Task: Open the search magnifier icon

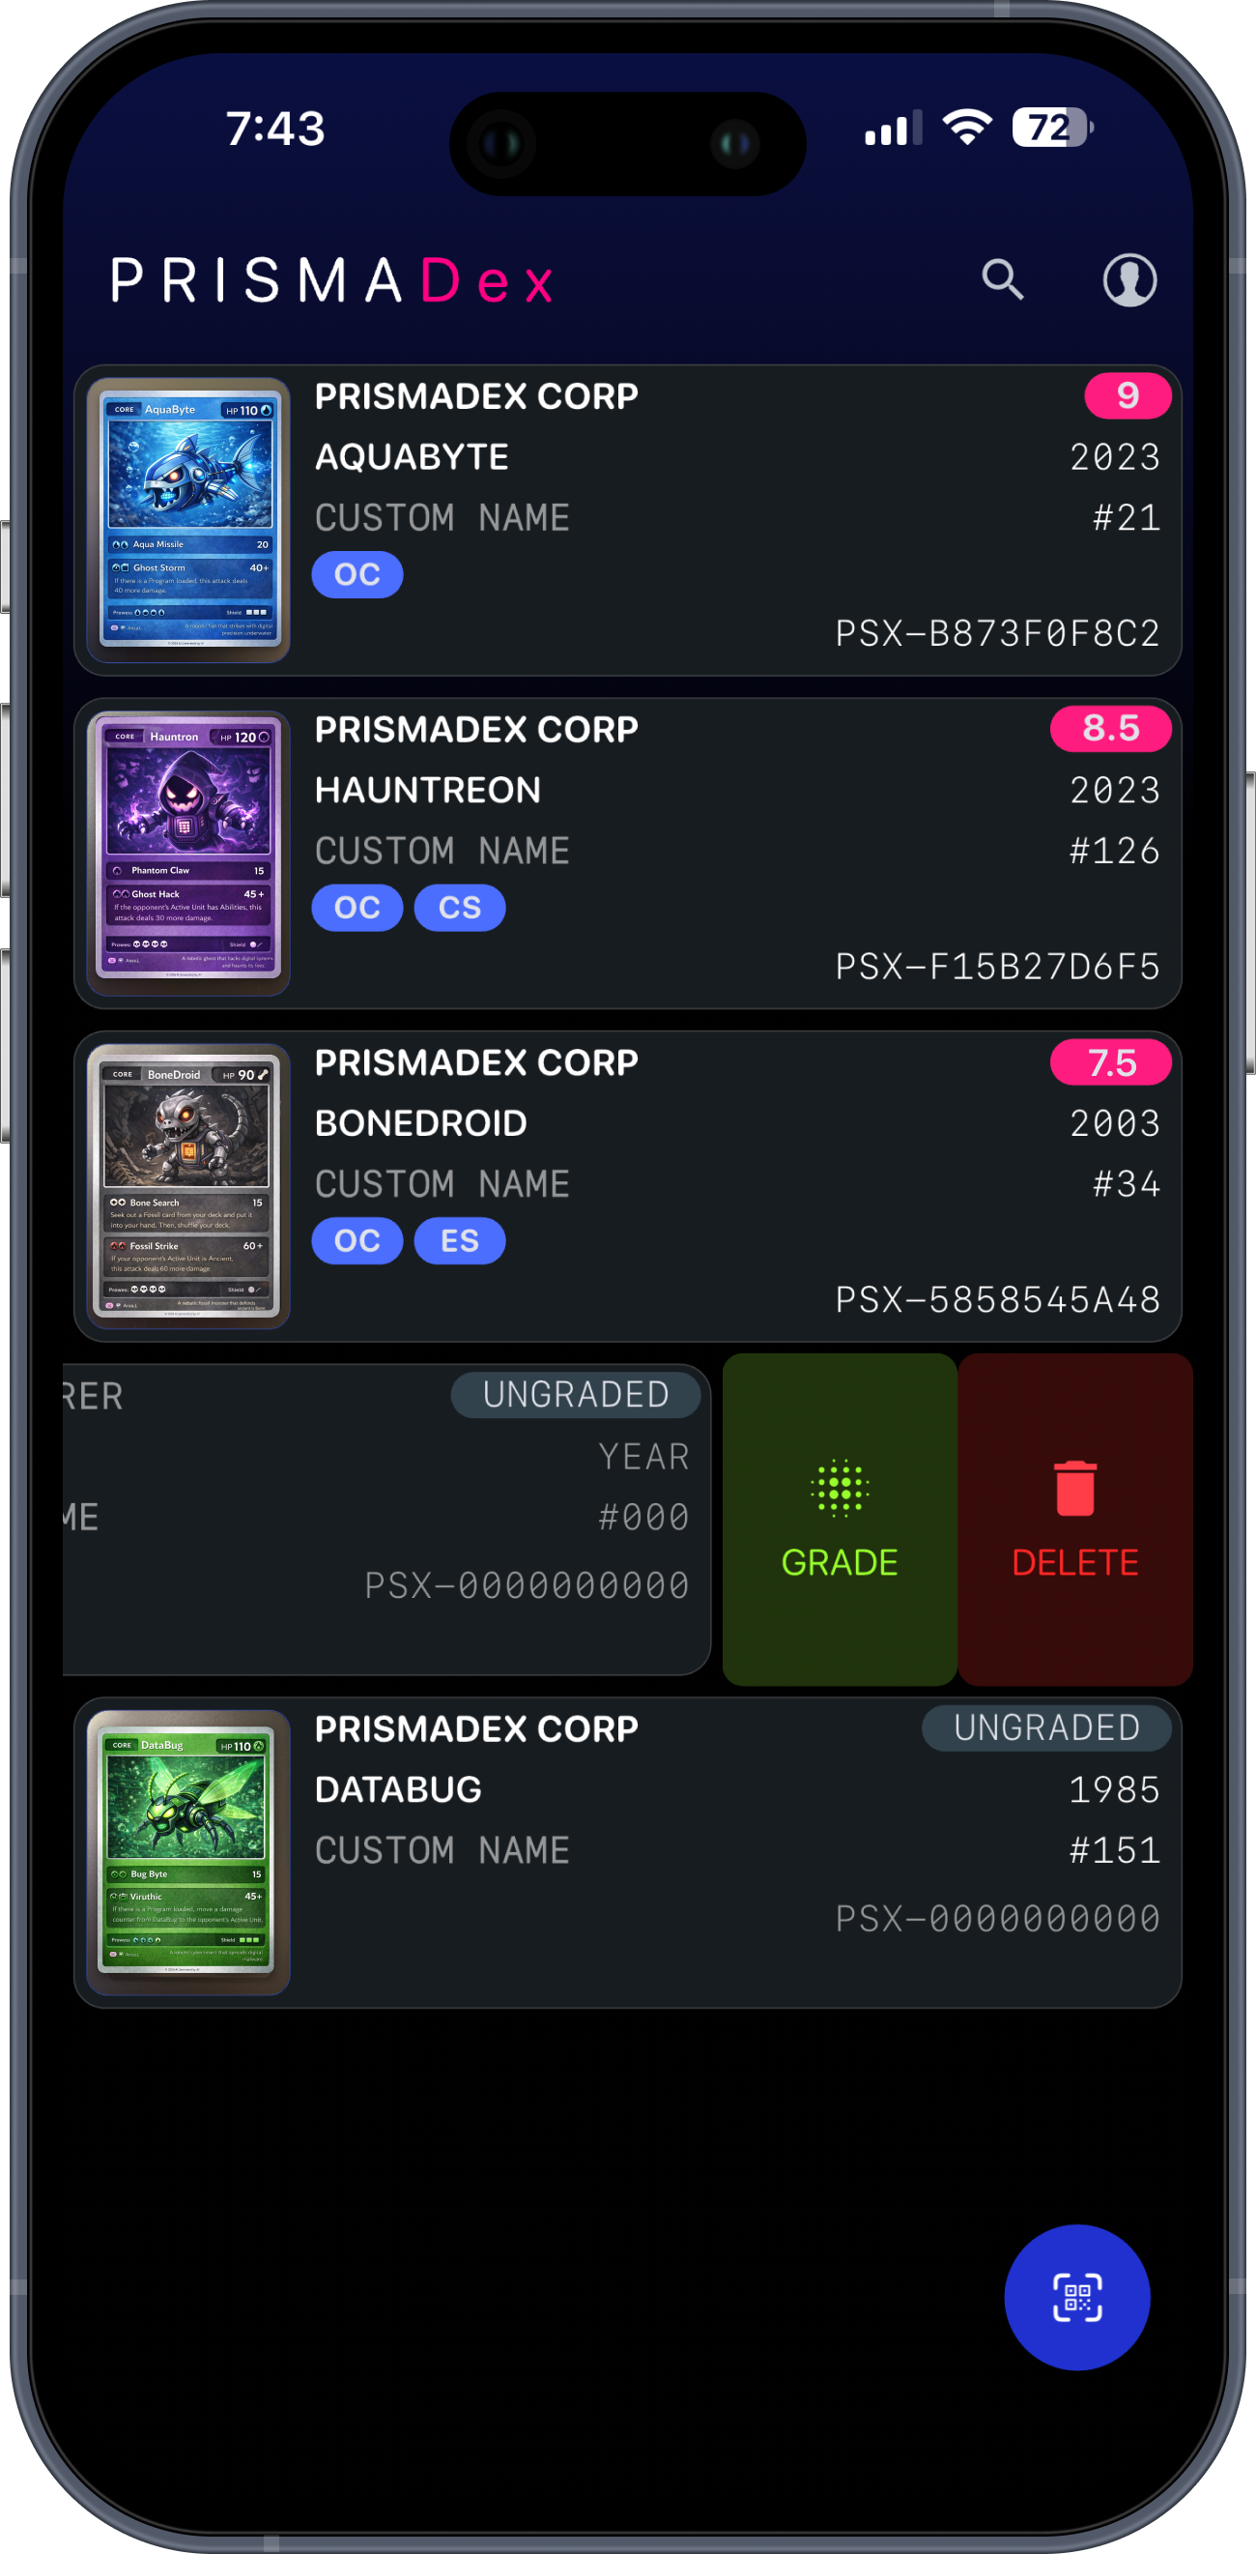Action: click(1003, 279)
